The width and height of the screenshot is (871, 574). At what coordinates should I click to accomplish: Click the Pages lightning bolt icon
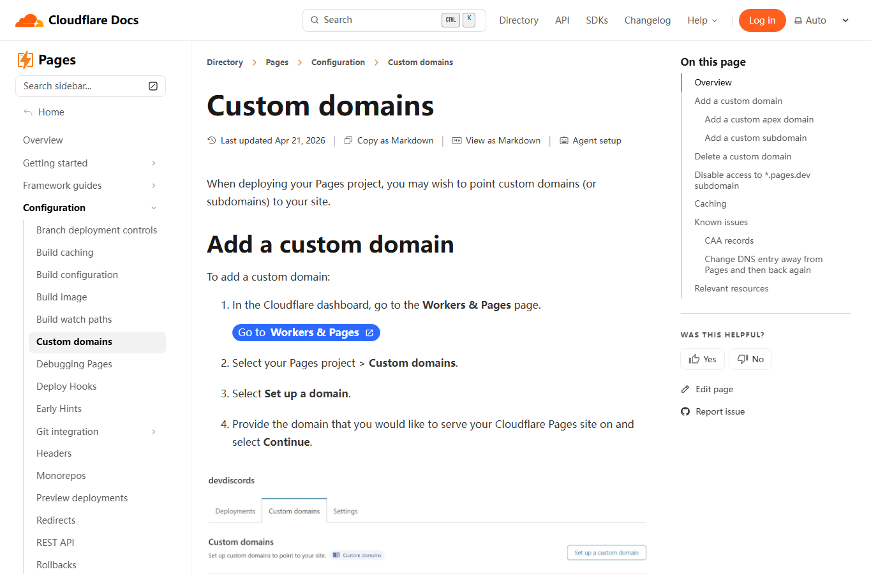tap(25, 60)
